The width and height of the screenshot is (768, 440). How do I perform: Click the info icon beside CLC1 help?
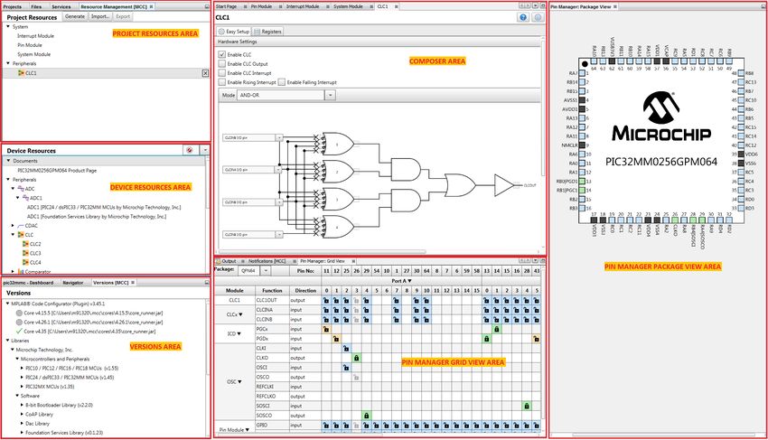coord(538,17)
